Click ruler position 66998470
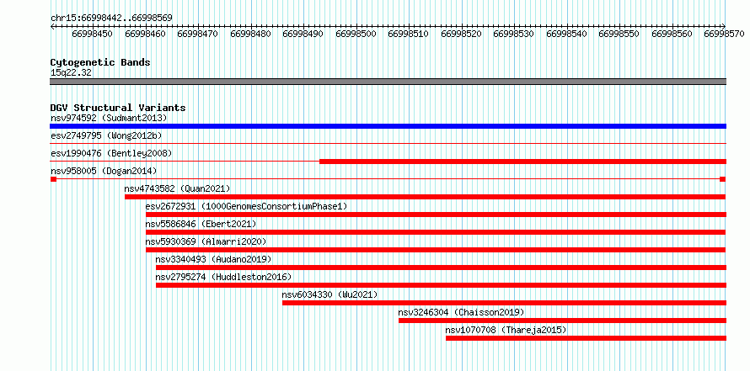The image size is (750, 371). point(197,34)
